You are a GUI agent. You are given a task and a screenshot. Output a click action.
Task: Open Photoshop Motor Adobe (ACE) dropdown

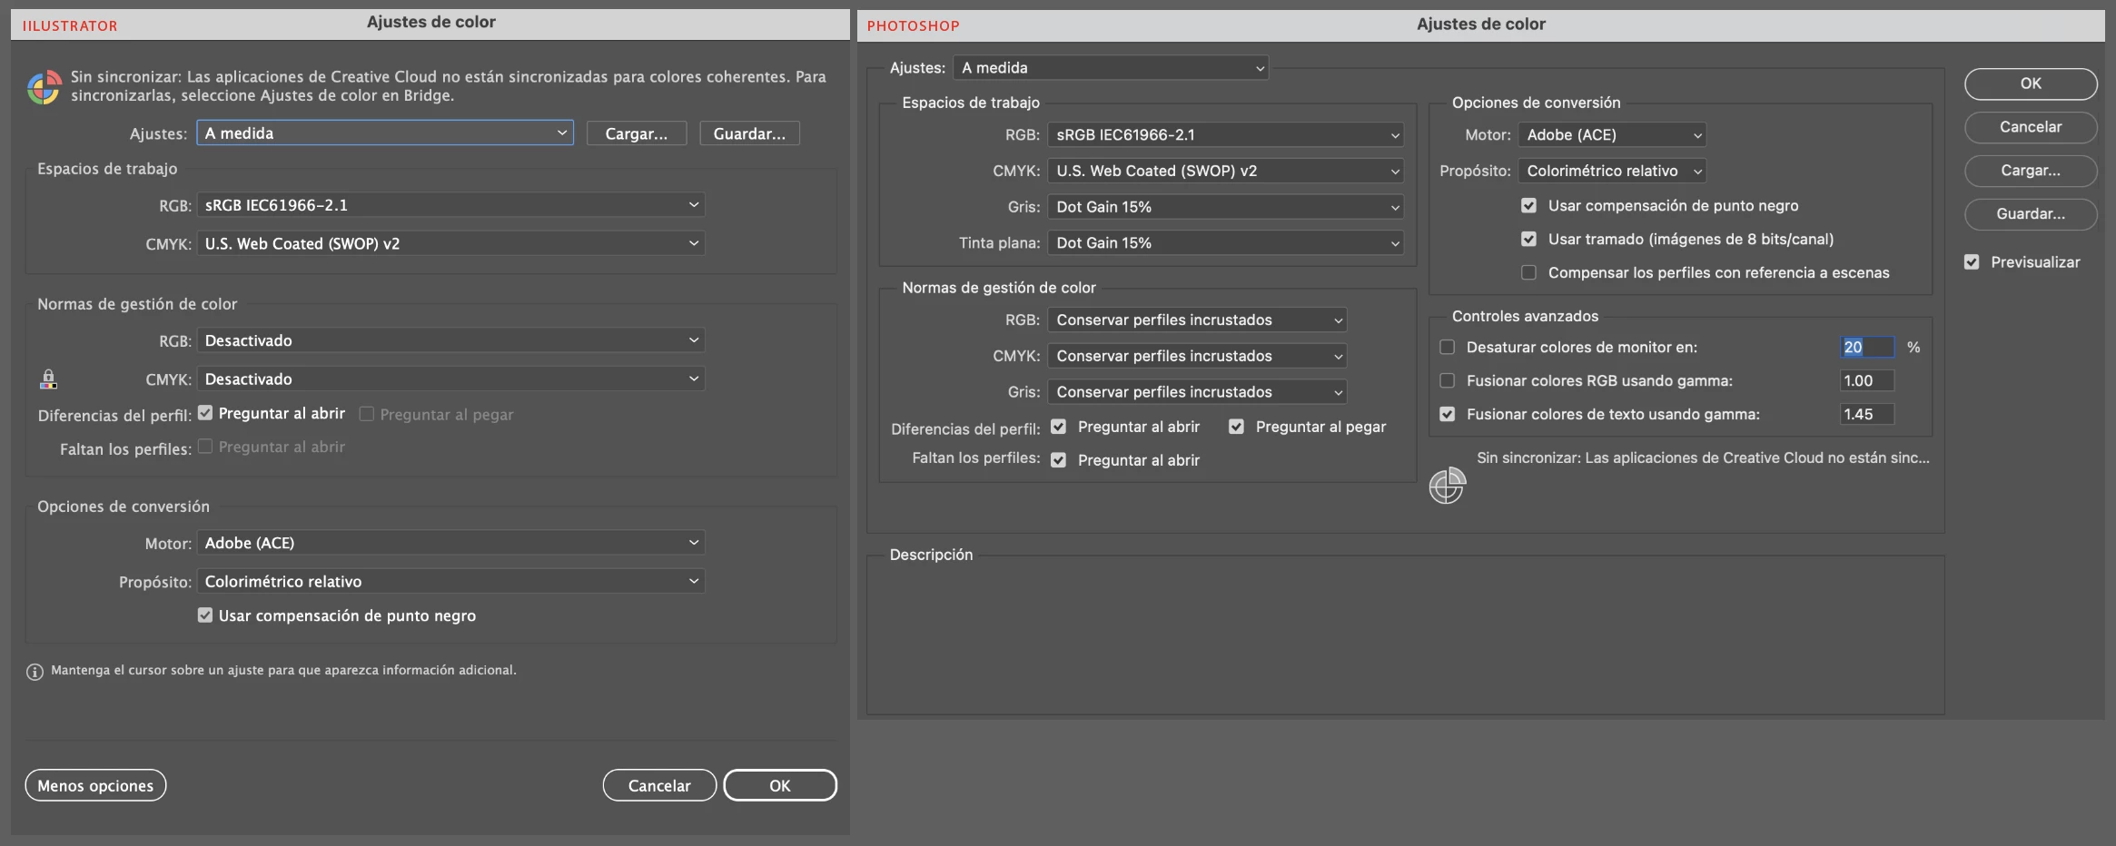tap(1612, 134)
